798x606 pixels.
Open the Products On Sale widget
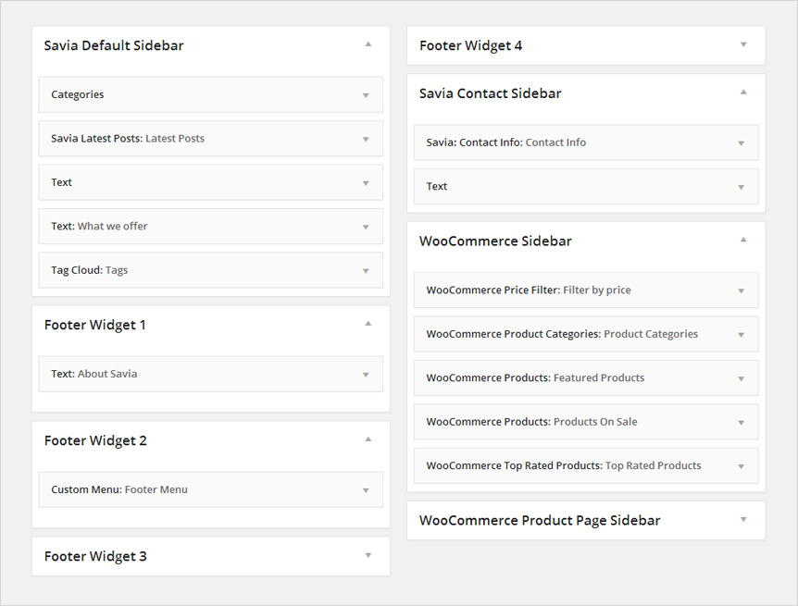[x=741, y=423]
